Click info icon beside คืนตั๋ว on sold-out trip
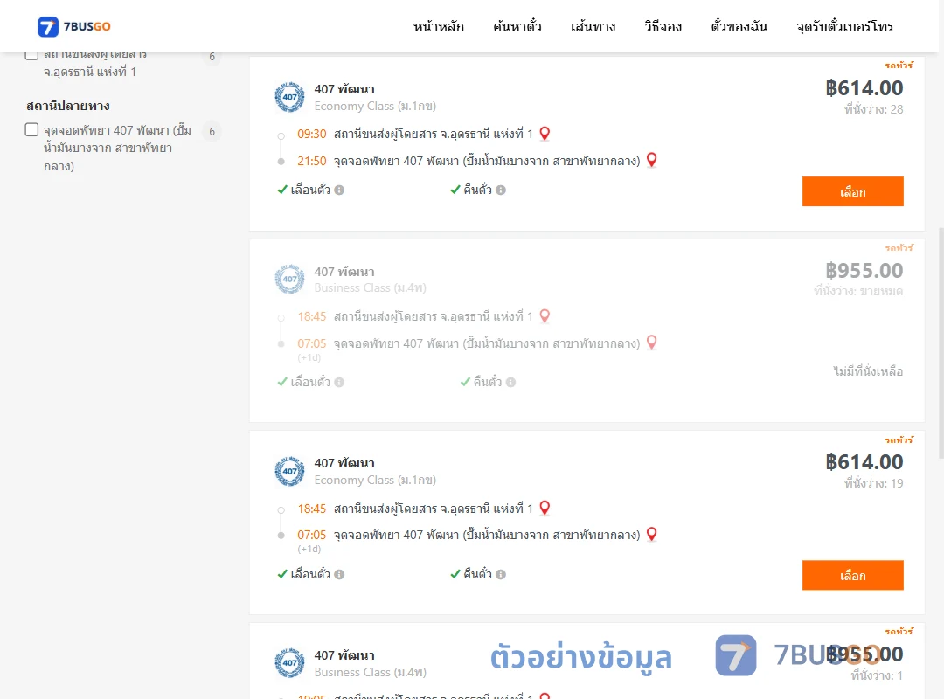The height and width of the screenshot is (699, 944). point(510,383)
